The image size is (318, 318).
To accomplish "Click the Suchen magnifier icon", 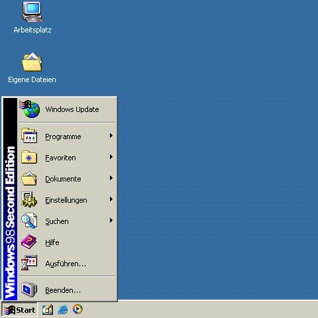I will [29, 221].
